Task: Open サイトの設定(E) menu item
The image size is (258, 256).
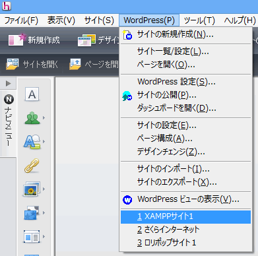Action: point(185,125)
